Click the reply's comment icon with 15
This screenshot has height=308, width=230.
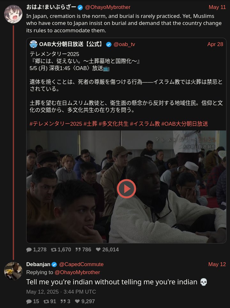pos(29,301)
